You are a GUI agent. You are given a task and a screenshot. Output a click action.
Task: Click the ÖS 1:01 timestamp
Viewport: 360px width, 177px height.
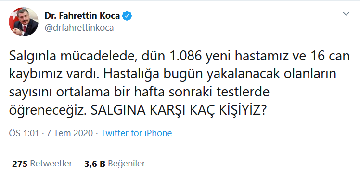coord(24,133)
